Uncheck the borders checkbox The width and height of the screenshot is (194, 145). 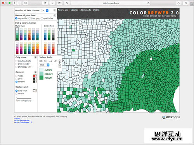pyautogui.click(x=16, y=82)
